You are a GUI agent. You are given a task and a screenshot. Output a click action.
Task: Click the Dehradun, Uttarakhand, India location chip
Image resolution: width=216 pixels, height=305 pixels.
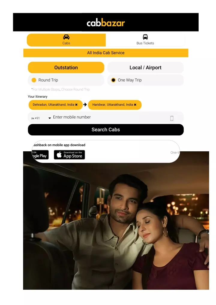tap(55, 105)
